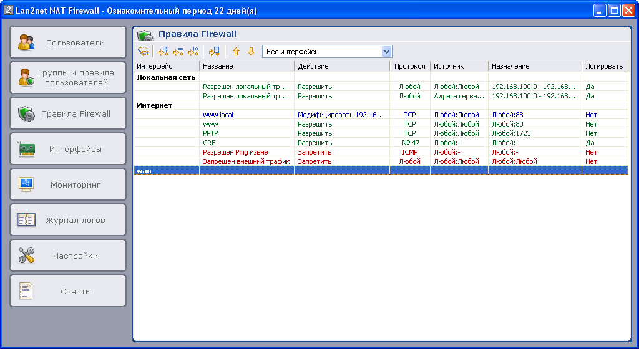Open the Журнал логов section
Screen dimensions: 639x349
(68, 221)
